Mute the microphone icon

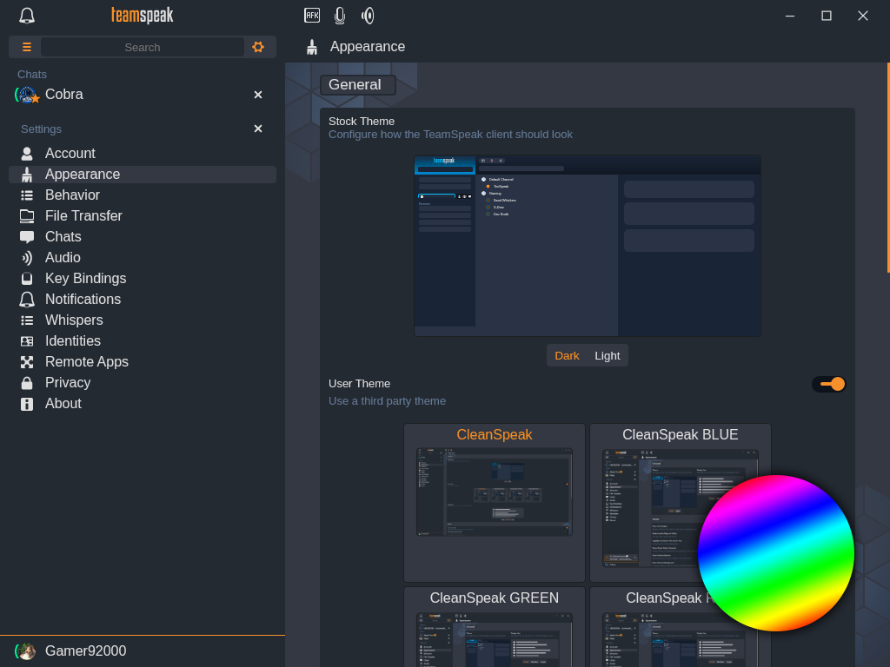coord(340,16)
